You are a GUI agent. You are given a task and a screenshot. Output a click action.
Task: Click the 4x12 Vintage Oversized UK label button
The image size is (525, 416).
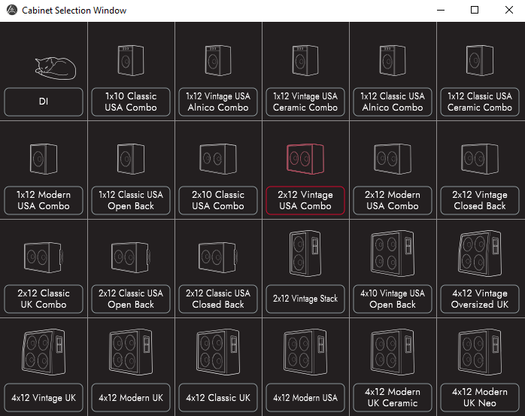(x=480, y=299)
